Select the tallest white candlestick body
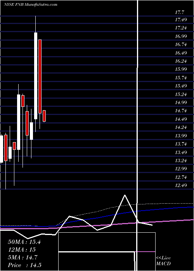Screen dimensions: 194x271 coord(36,76)
